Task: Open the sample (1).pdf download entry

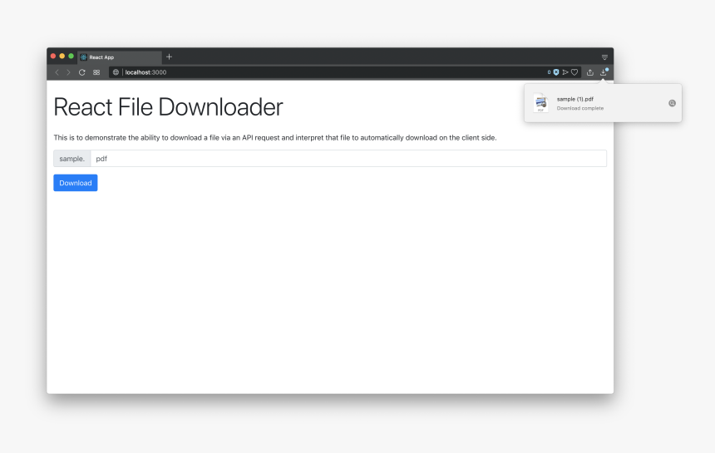Action: pos(603,103)
